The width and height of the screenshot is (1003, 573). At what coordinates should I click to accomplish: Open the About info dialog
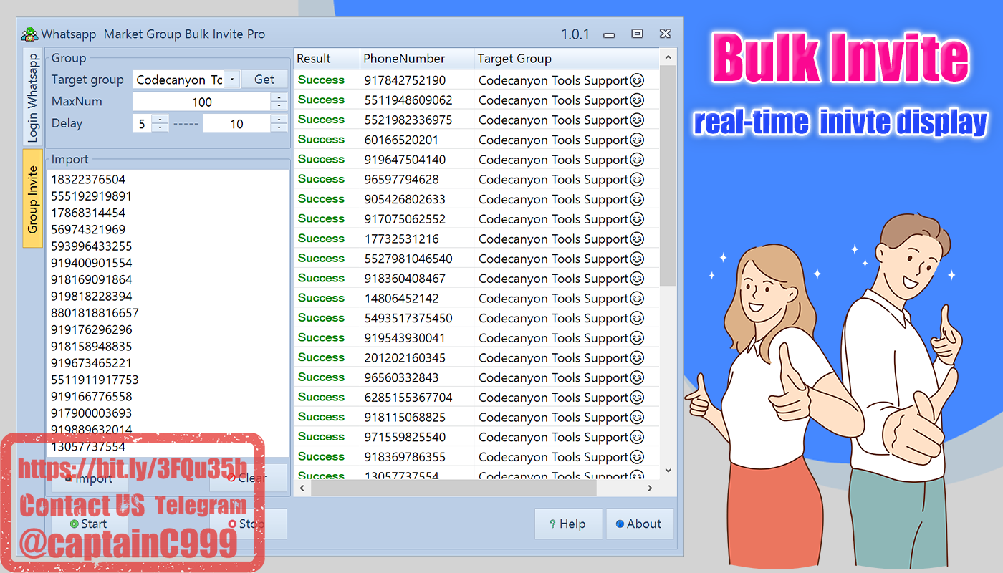[x=639, y=524]
